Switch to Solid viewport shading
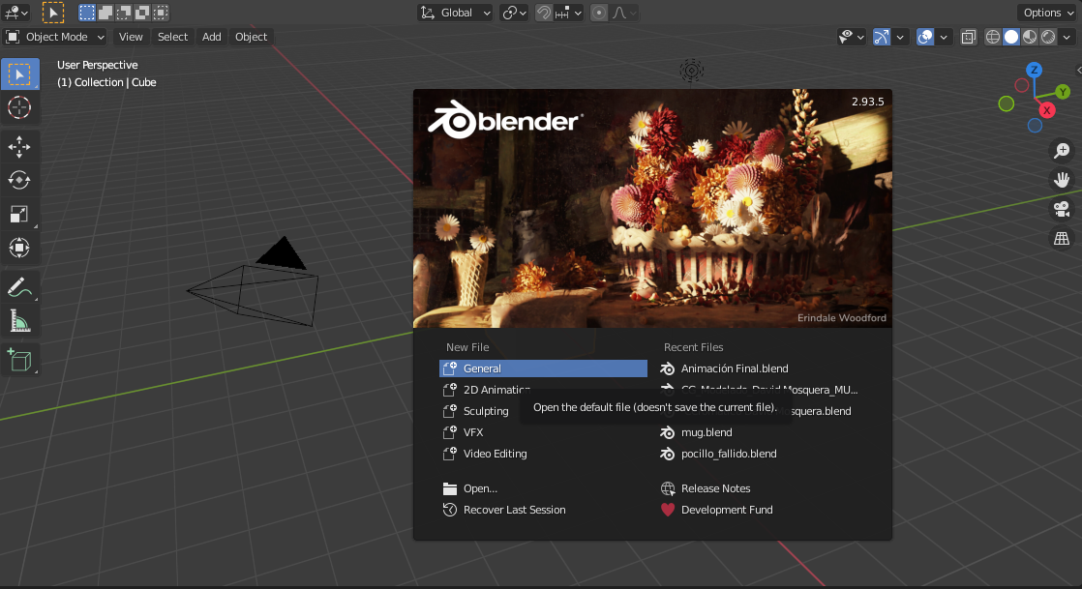 tap(1011, 37)
